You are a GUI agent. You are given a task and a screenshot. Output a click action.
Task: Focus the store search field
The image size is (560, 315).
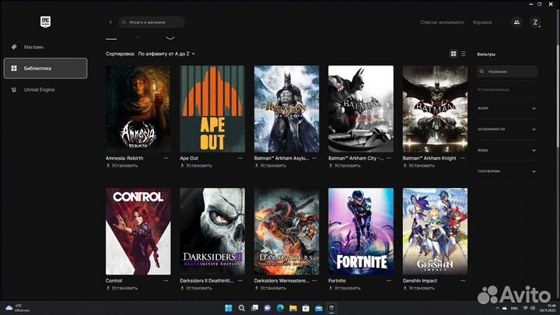(152, 22)
